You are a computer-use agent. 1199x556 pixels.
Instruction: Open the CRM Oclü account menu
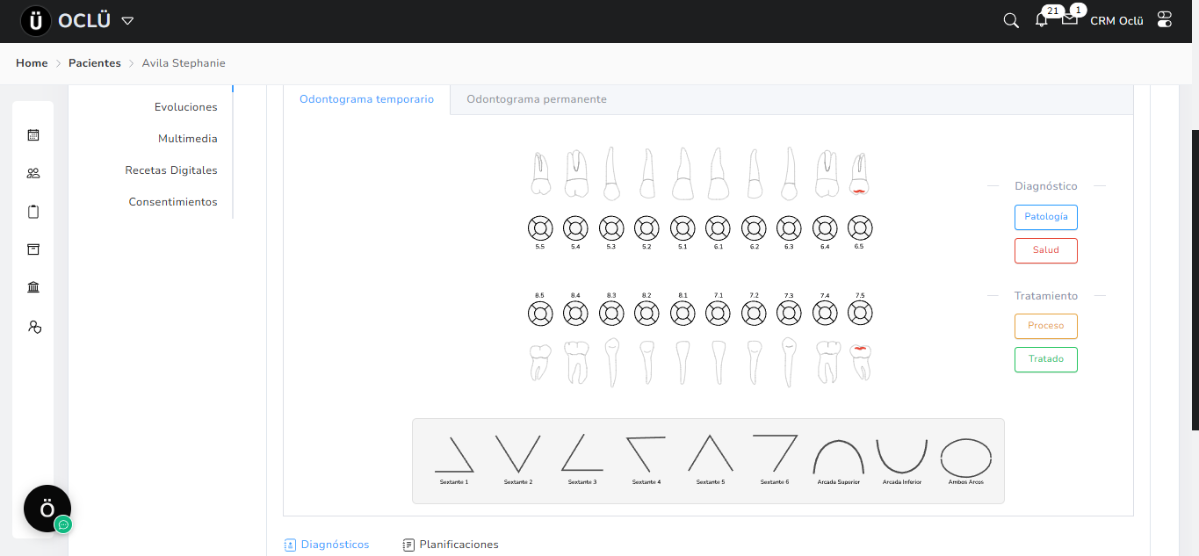tap(1116, 21)
